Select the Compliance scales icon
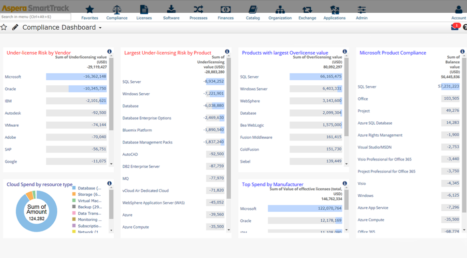The width and height of the screenshot is (467, 258). [117, 9]
